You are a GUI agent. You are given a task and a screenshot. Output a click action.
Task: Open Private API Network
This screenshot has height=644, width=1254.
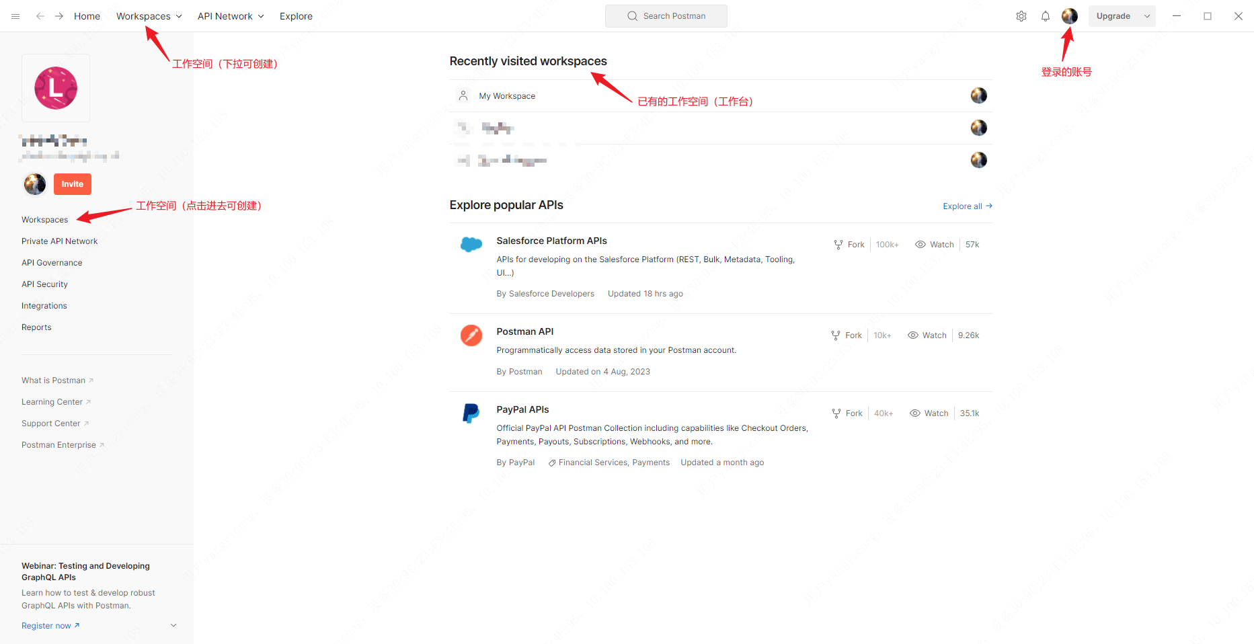59,241
